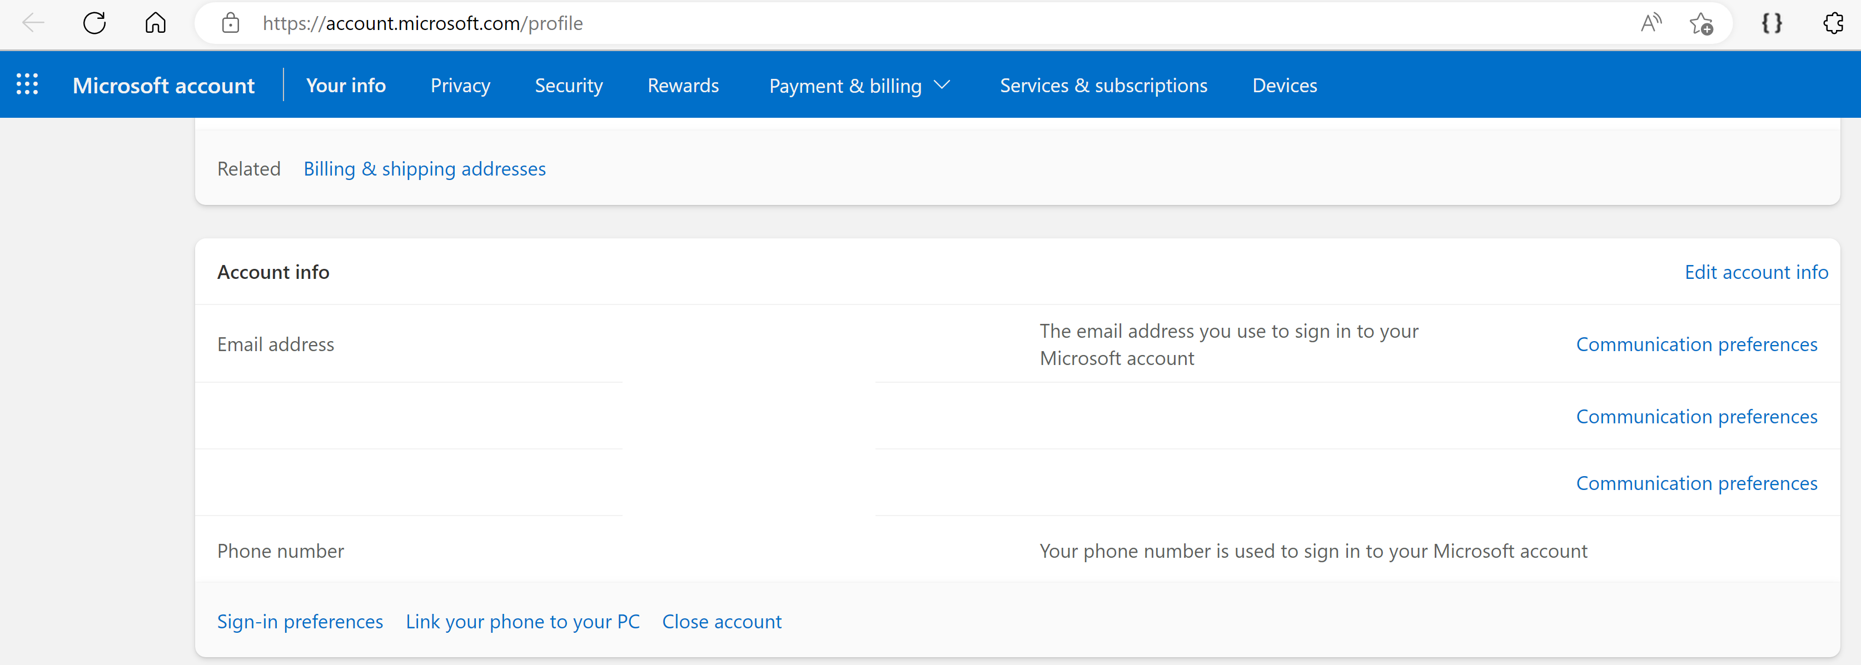Open the Privacy tab
1861x665 pixels.
pyautogui.click(x=460, y=85)
